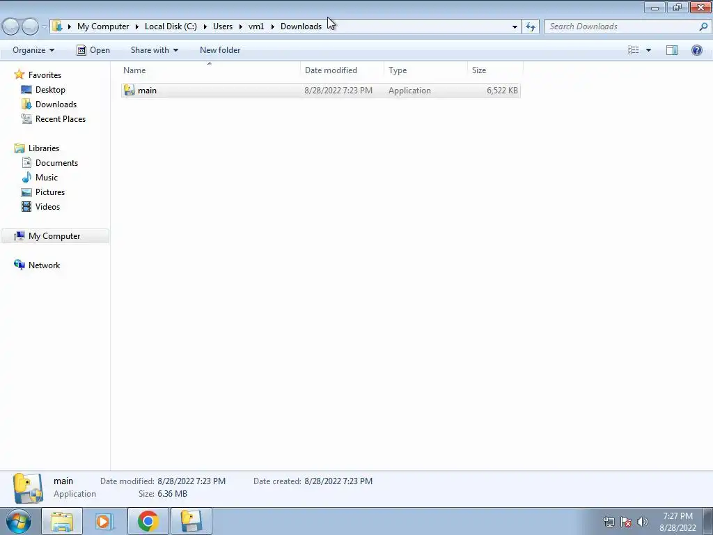Show the preview pane
Image resolution: width=713 pixels, height=535 pixels.
coord(672,50)
